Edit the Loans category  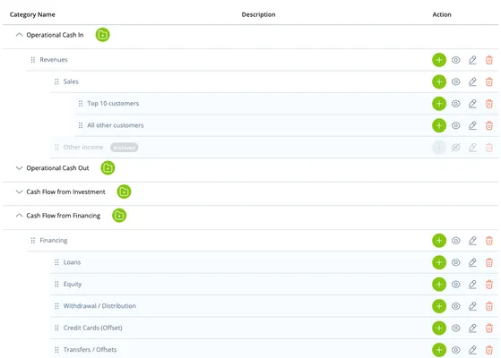pos(472,262)
